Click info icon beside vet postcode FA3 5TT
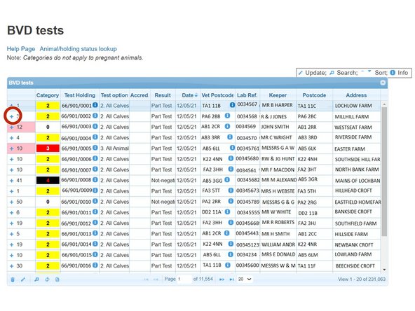The height and width of the screenshot is (311, 415). click(x=231, y=191)
